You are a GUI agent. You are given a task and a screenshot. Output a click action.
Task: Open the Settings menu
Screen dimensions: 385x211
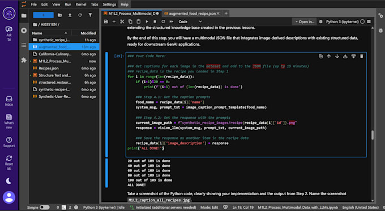109,5
